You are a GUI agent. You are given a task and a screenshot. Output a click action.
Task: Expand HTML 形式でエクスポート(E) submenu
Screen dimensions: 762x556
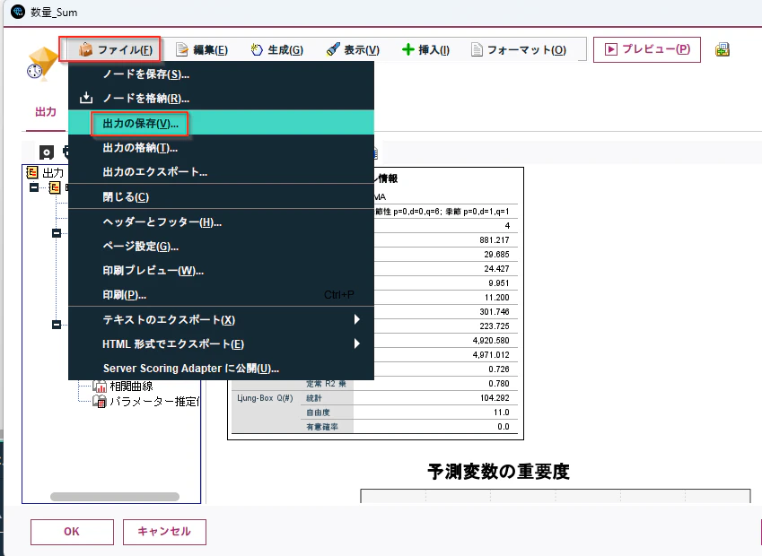pos(221,343)
